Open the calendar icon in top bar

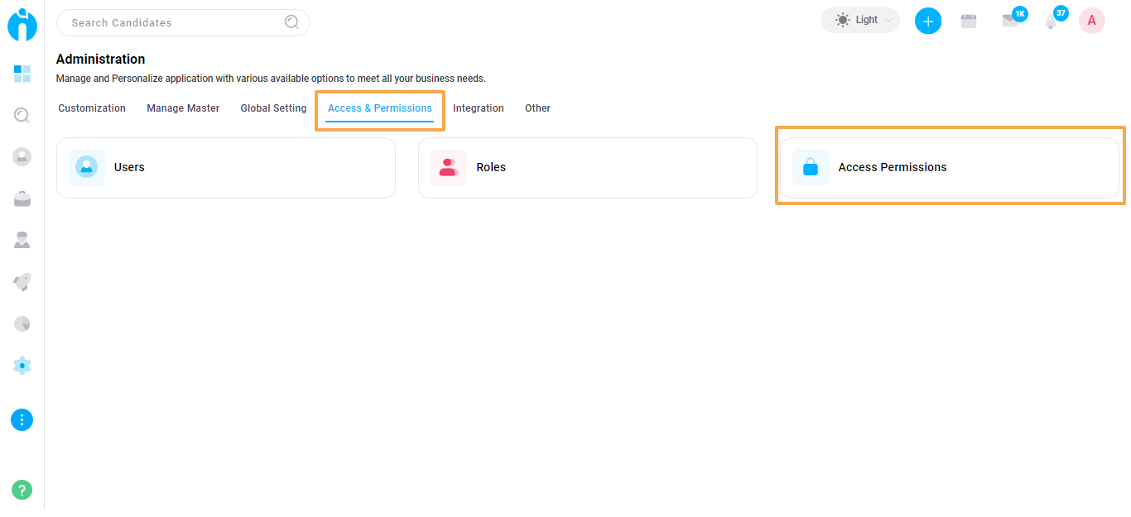pos(969,22)
